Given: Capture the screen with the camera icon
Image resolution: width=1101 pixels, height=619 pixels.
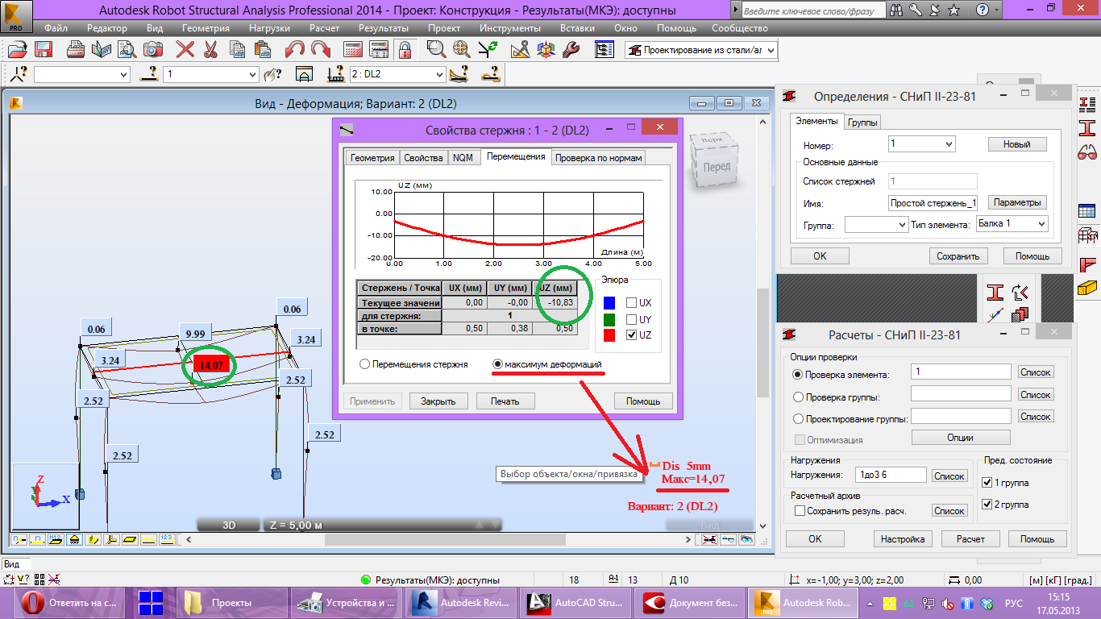Looking at the screenshot, I should (153, 49).
